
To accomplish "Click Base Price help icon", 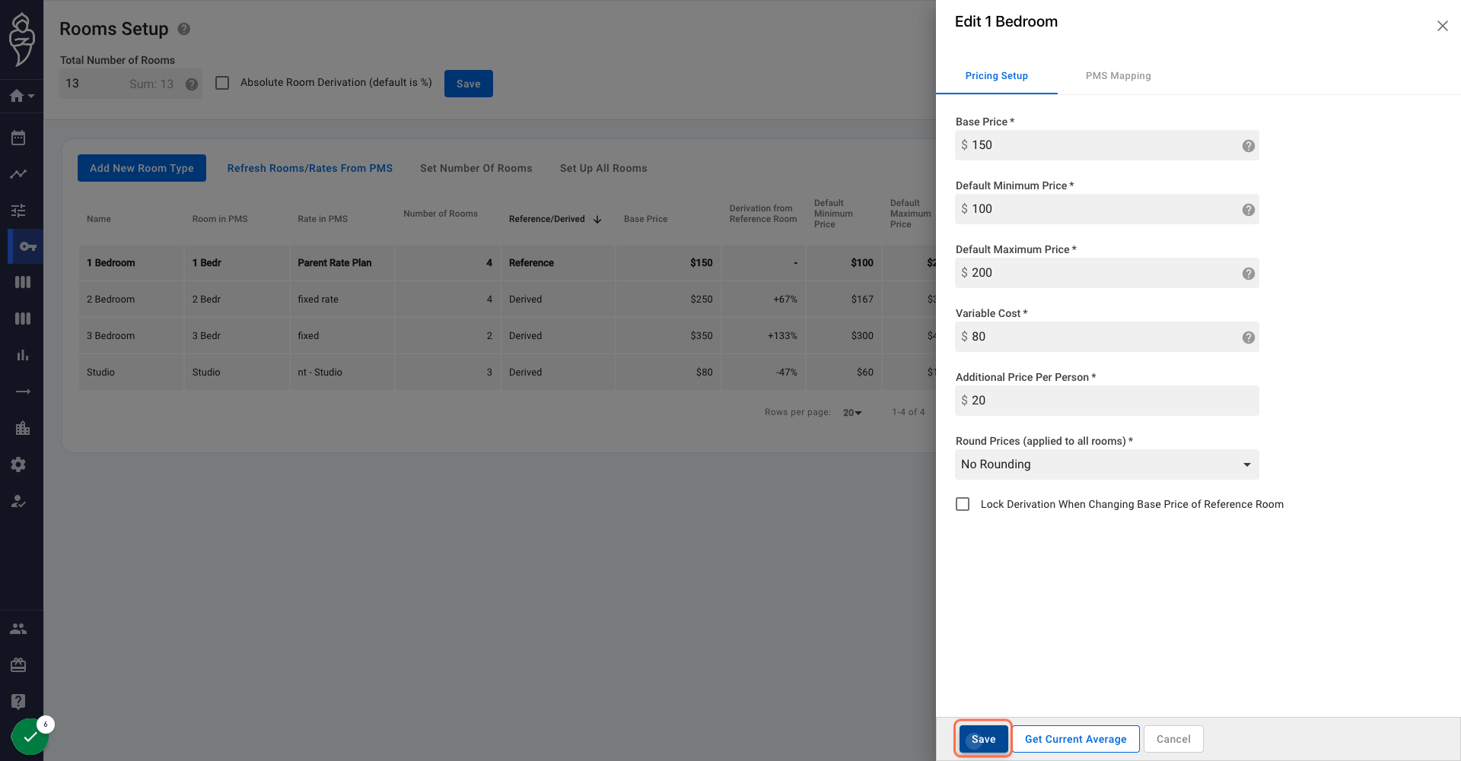I will 1249,146.
